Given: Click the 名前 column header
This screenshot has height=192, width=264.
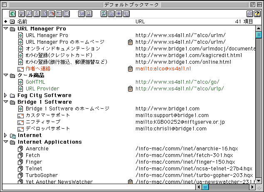Looking at the screenshot, I should click(22, 22).
